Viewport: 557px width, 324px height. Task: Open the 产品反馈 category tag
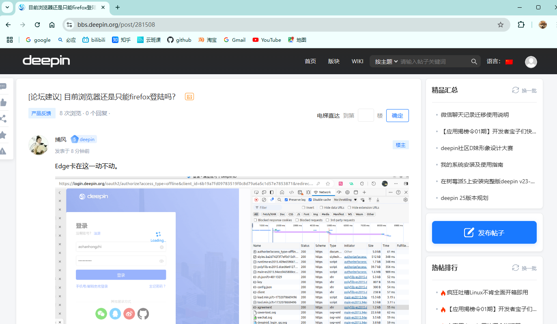[x=41, y=113]
